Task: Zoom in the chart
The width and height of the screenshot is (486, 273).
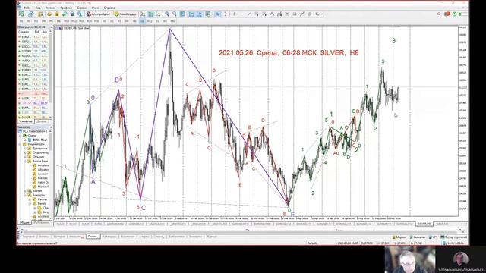Action: tap(167, 14)
